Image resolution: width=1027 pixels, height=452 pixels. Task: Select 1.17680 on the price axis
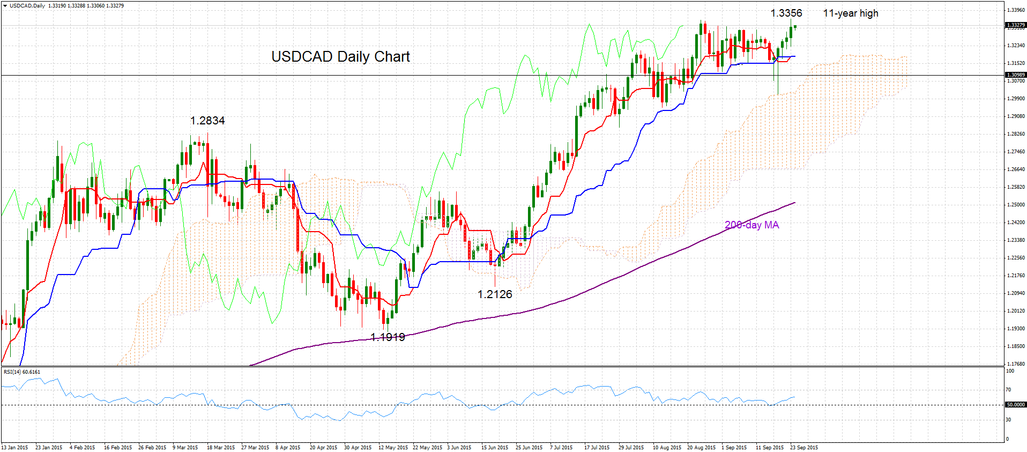1016,364
